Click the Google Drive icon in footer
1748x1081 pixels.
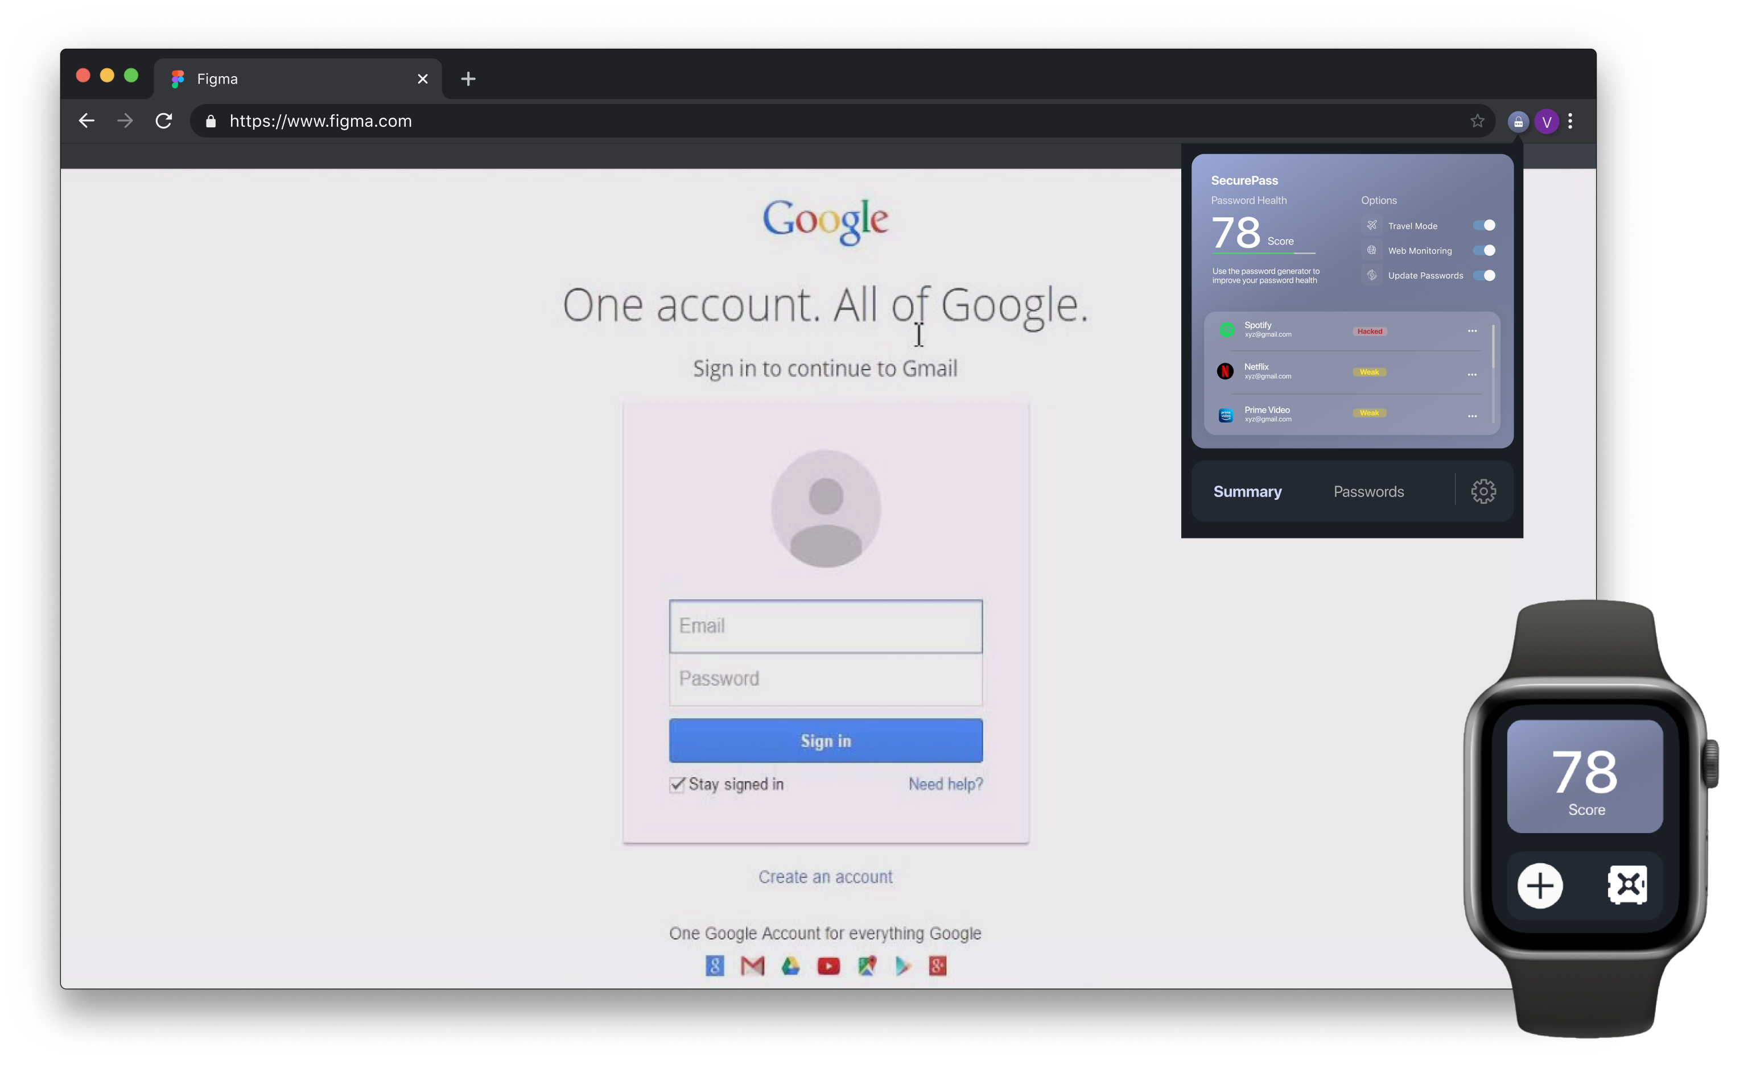pos(790,966)
